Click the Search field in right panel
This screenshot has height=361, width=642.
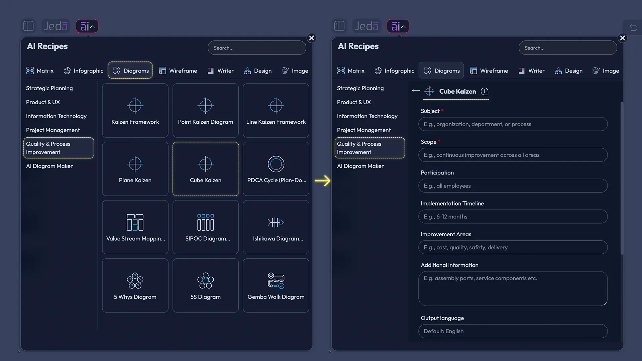click(568, 48)
